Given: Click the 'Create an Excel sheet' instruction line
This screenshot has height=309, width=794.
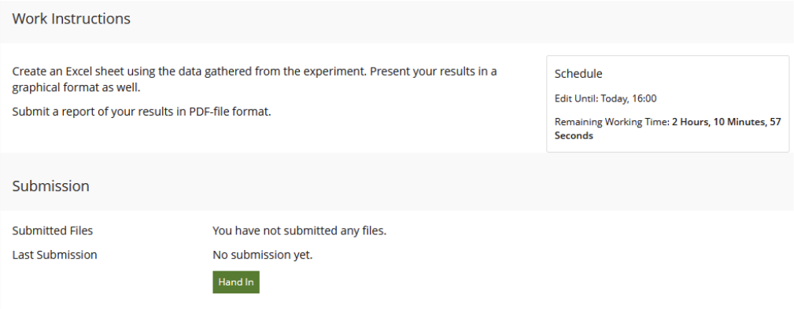Looking at the screenshot, I should [254, 72].
